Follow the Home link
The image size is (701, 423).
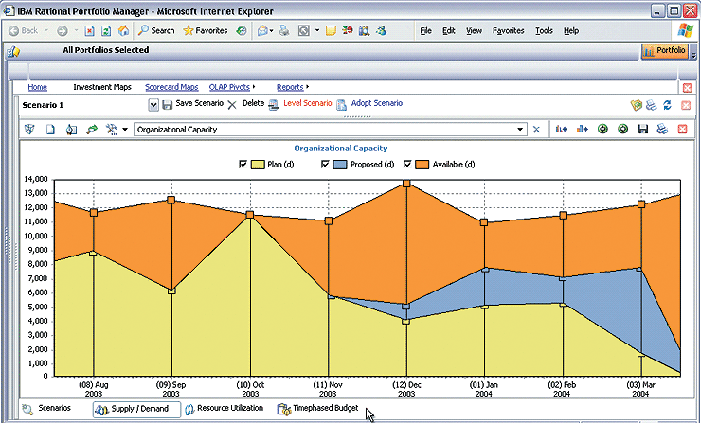pos(38,87)
